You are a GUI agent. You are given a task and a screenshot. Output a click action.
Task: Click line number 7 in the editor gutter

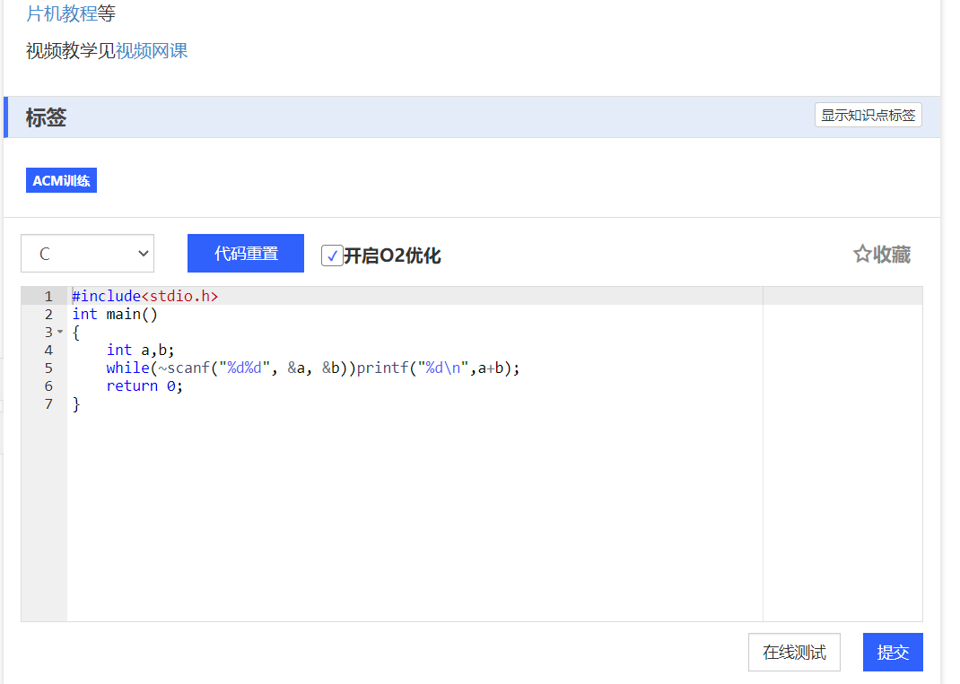(48, 403)
